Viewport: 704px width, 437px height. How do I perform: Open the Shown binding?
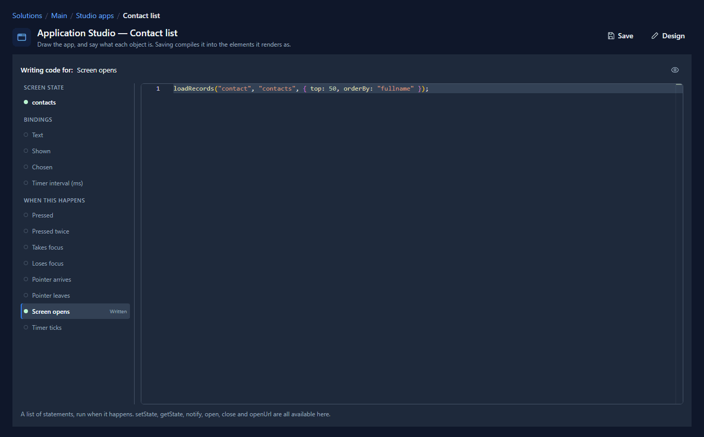pos(75,151)
